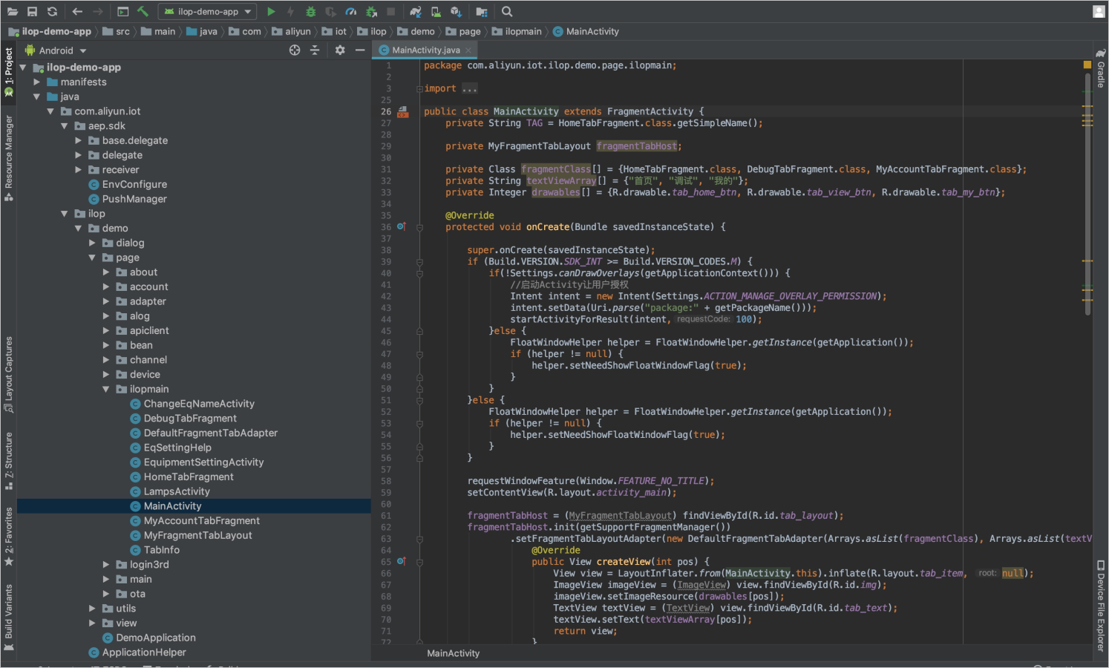Click the Open file toolbar icon
This screenshot has height=668, width=1109.
[x=13, y=11]
